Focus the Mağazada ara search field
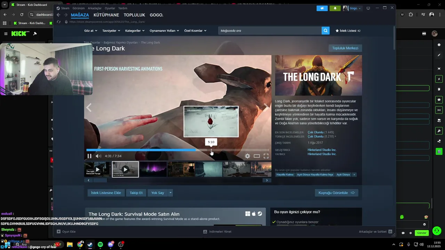 click(270, 31)
